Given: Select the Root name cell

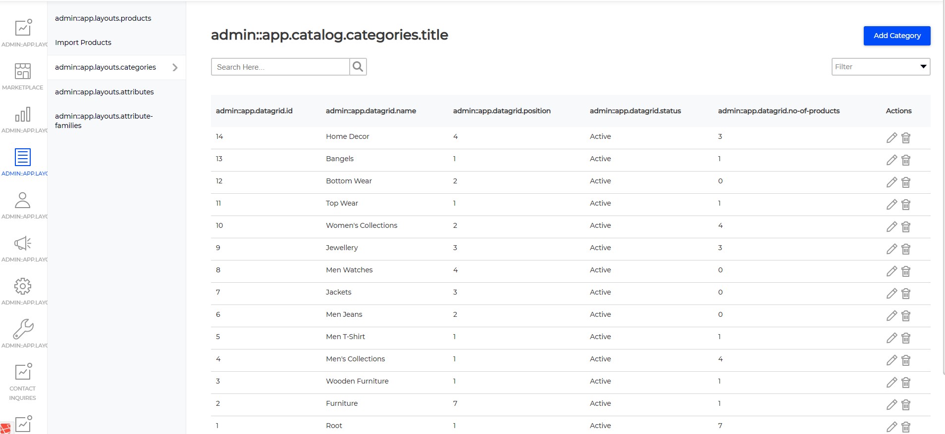Looking at the screenshot, I should pyautogui.click(x=334, y=426).
